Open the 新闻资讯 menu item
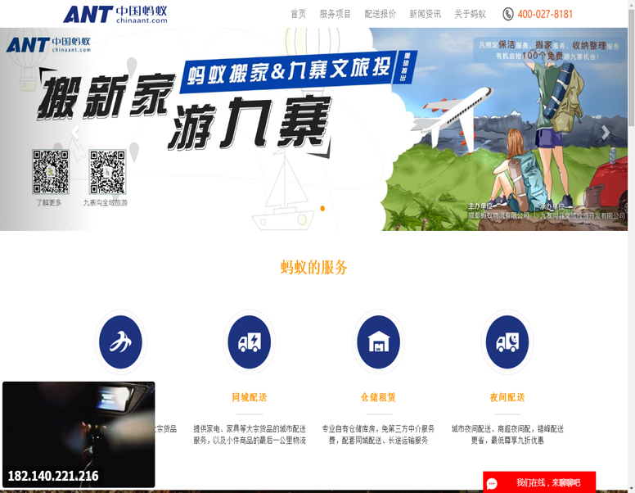 425,14
